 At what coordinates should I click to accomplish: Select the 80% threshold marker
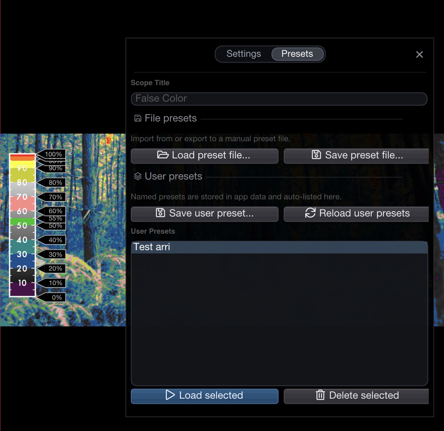pyautogui.click(x=55, y=182)
